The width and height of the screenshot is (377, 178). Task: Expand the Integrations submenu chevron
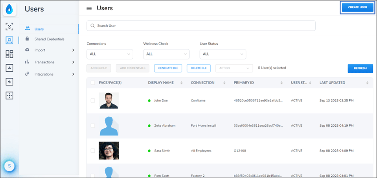(74, 74)
